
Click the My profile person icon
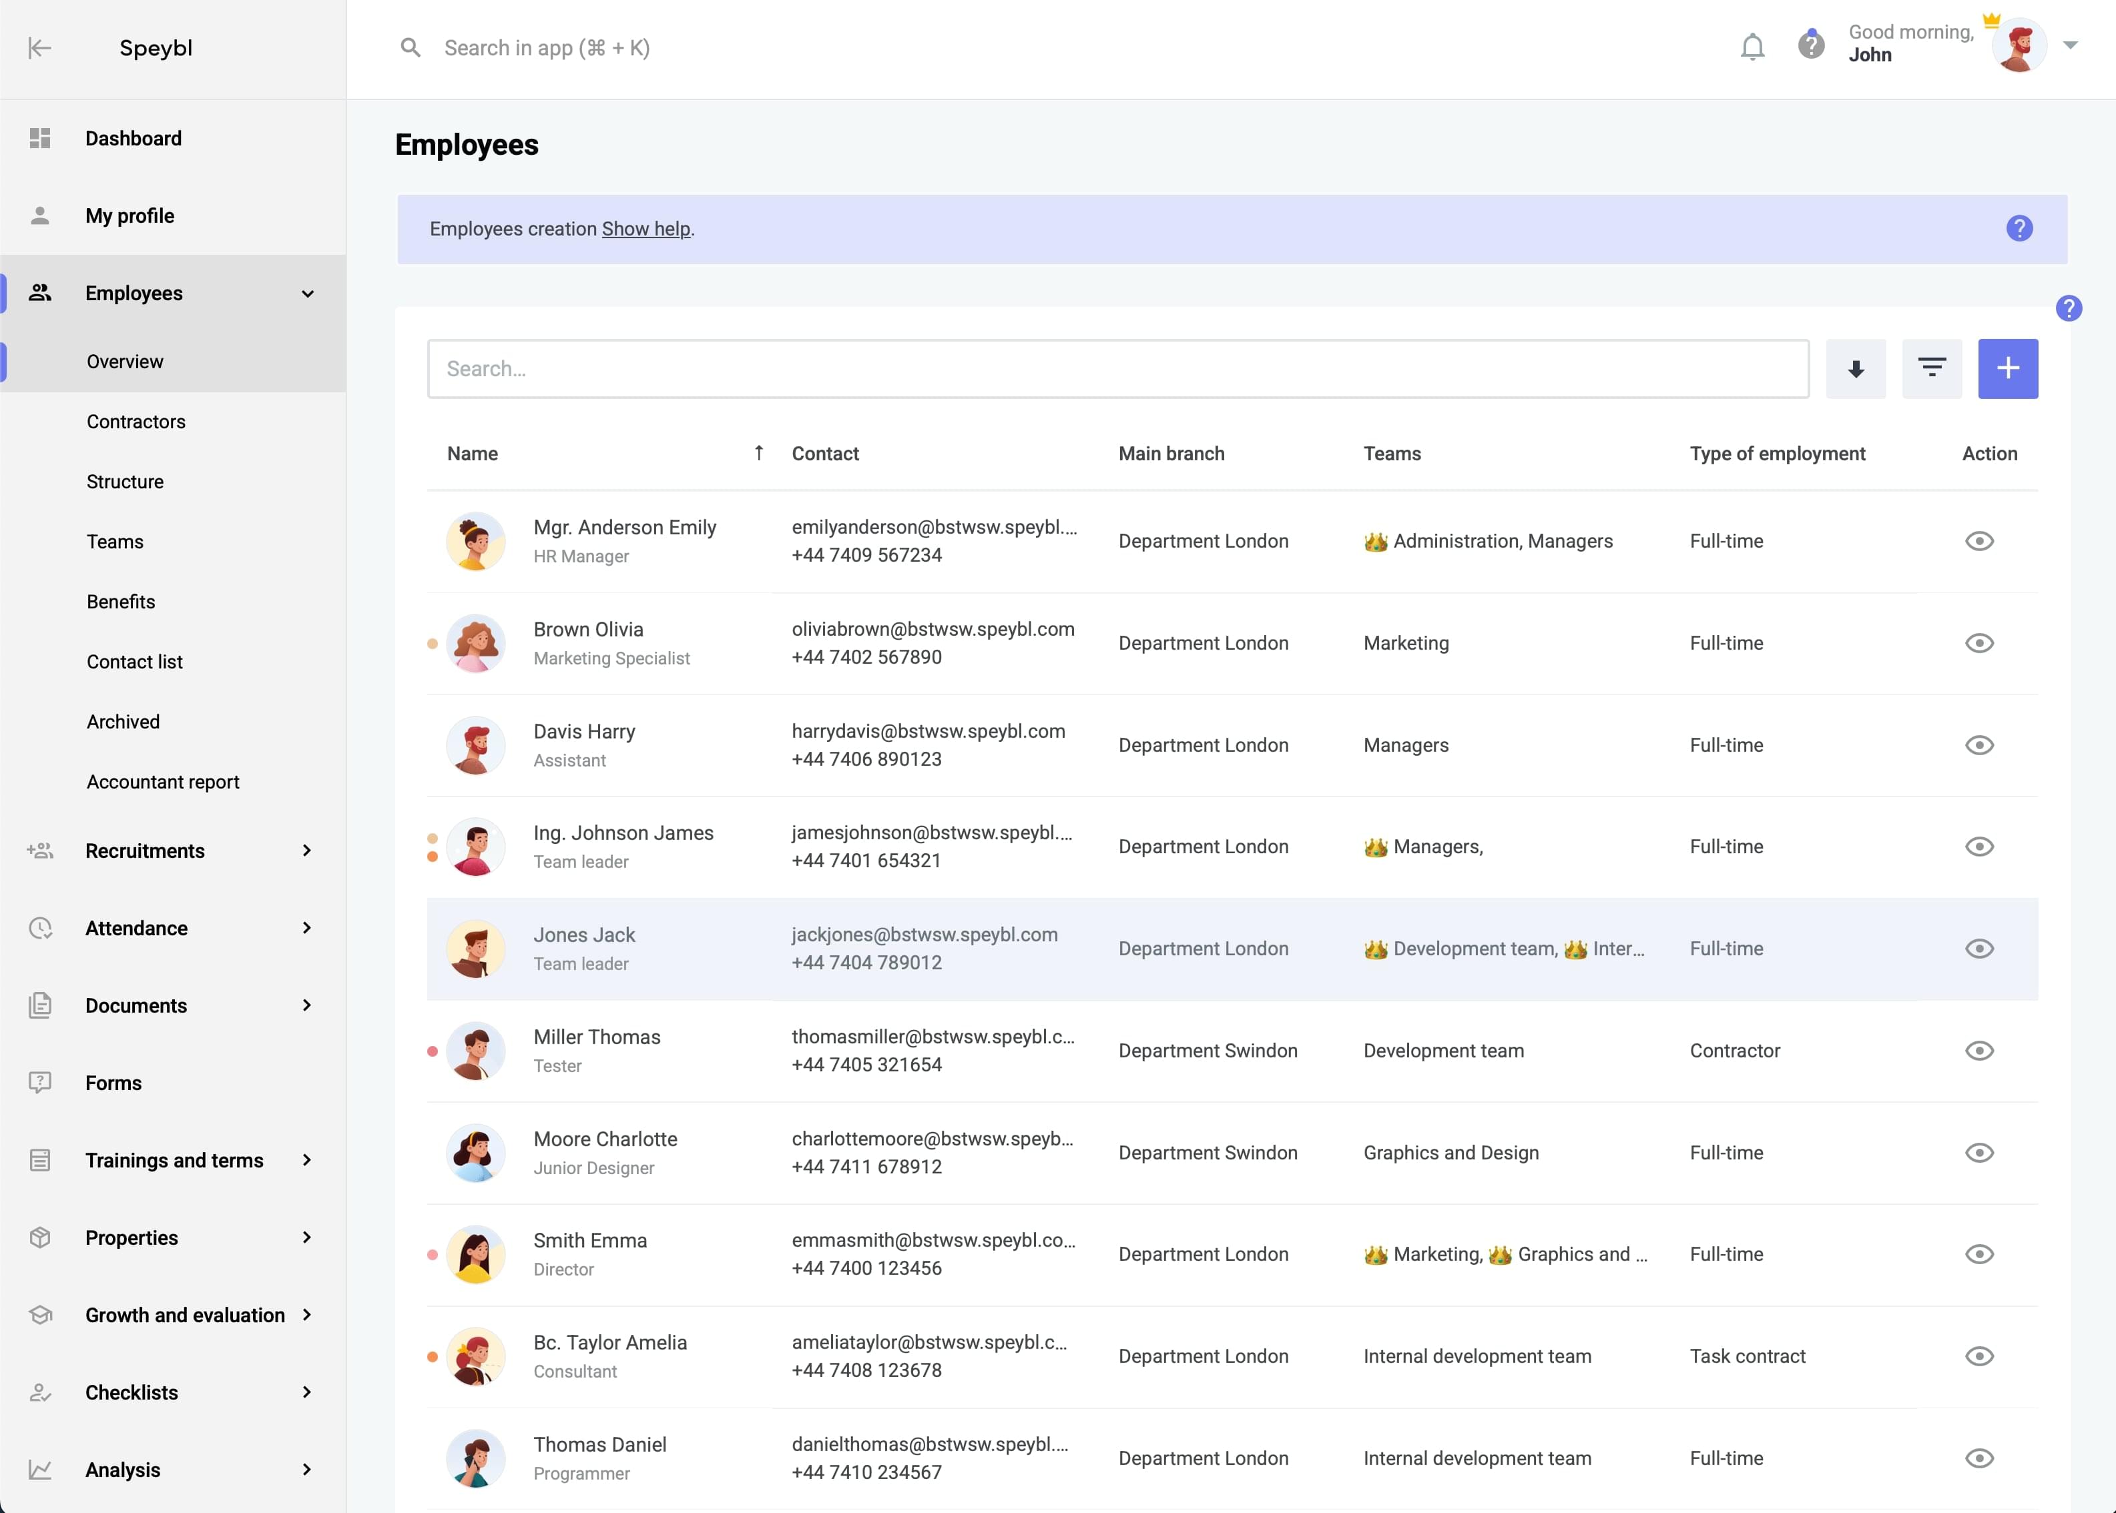39,216
